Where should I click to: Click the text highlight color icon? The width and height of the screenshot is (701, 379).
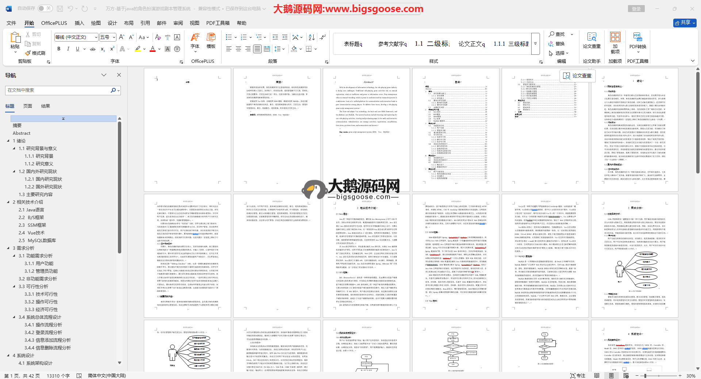click(138, 49)
